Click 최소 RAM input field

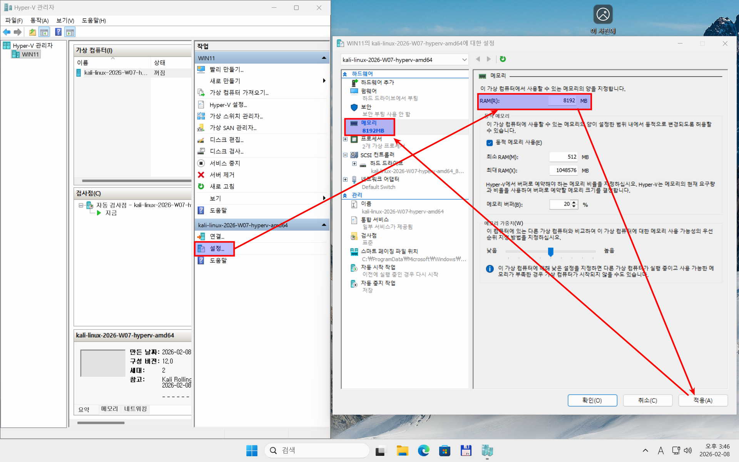564,157
